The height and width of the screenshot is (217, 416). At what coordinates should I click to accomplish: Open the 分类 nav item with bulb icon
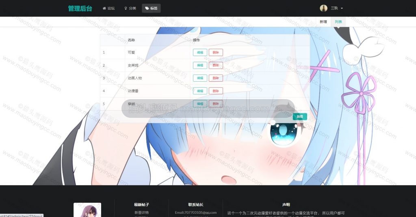(x=130, y=8)
